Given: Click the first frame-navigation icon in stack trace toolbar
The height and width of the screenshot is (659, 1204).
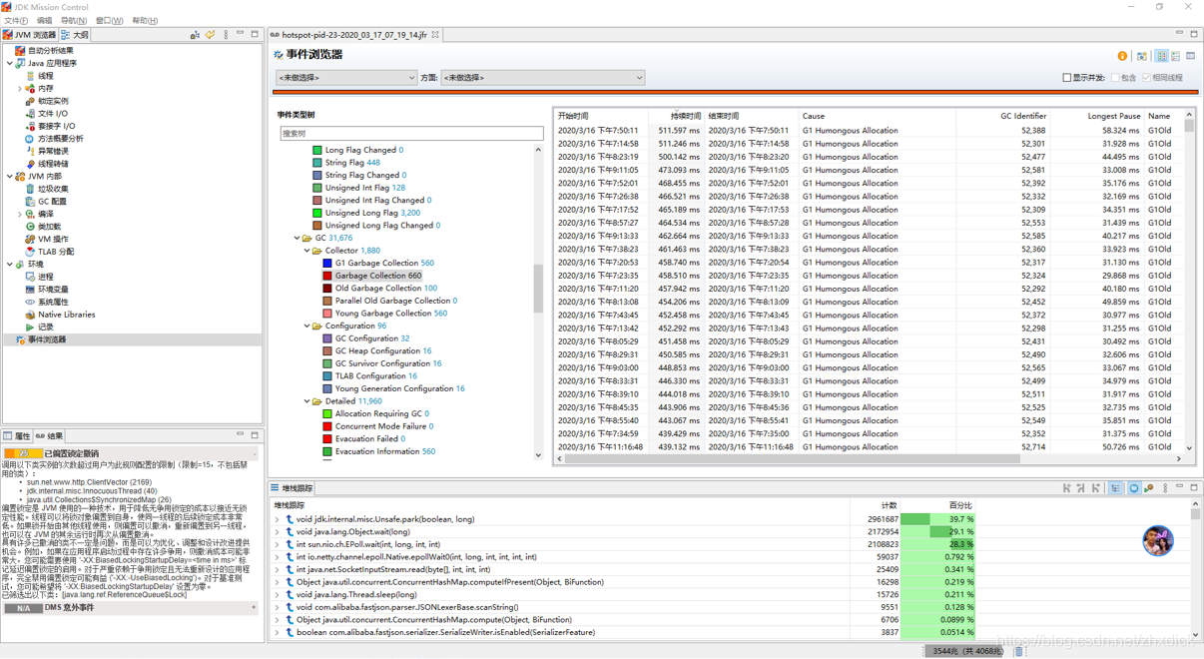Looking at the screenshot, I should pyautogui.click(x=1067, y=488).
